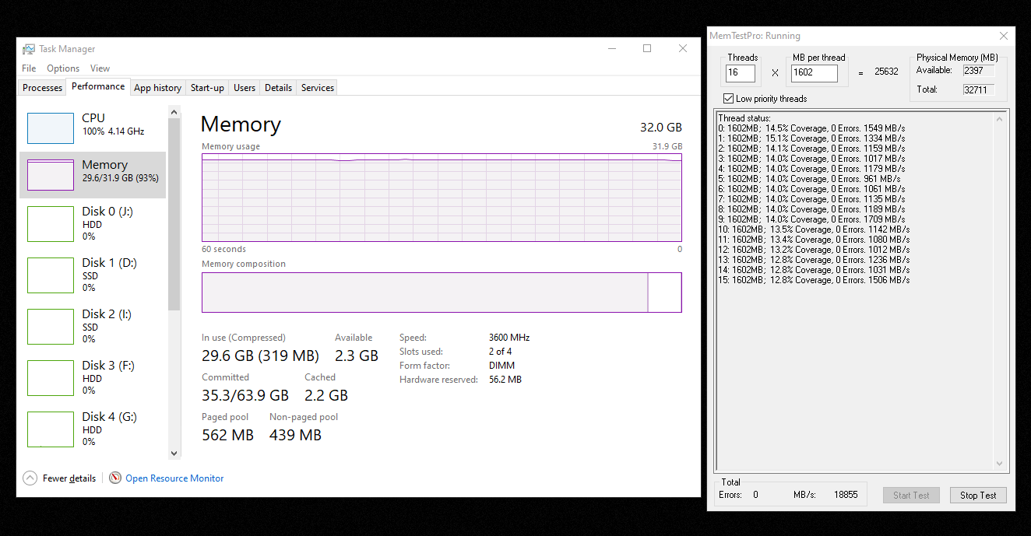The width and height of the screenshot is (1031, 536).
Task: Select the CPU usage graph thumbnail
Action: pyautogui.click(x=51, y=128)
